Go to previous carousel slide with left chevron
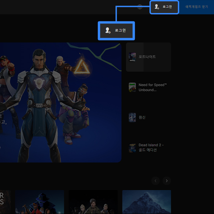214x214 pixels. click(155, 181)
